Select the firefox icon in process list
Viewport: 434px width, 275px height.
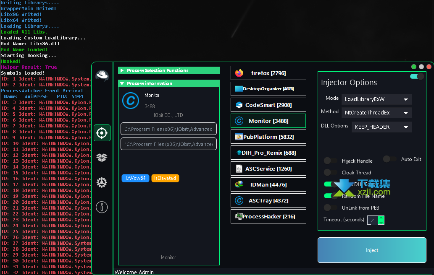[239, 73]
